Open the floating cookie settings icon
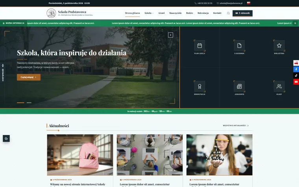Screen dimensions: 299x187 pos(6,139)
